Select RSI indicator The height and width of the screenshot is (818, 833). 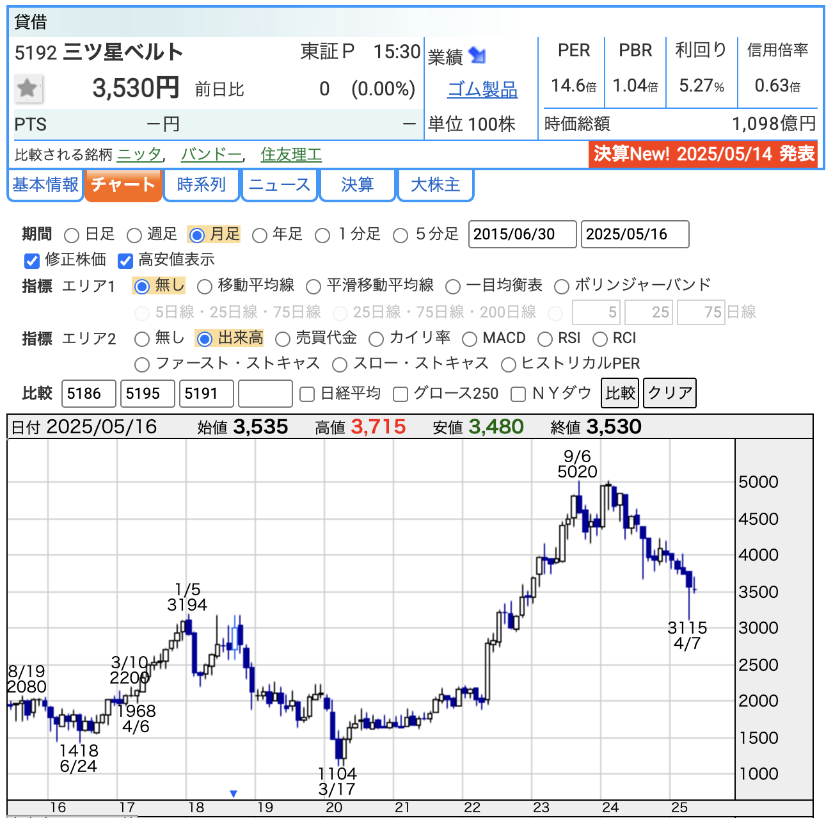[545, 339]
